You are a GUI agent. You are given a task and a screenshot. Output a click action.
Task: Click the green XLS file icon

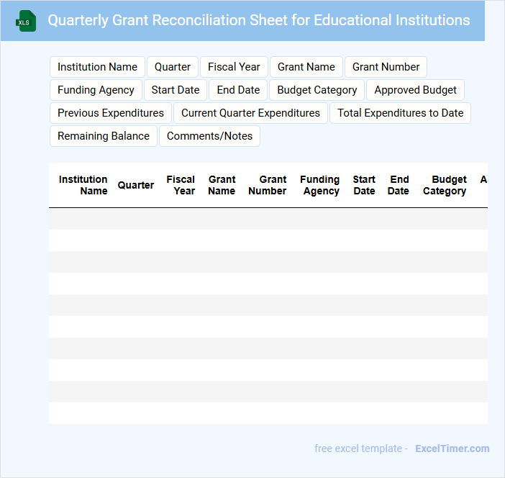coord(26,21)
